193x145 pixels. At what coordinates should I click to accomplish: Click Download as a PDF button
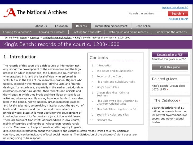coord(170,55)
